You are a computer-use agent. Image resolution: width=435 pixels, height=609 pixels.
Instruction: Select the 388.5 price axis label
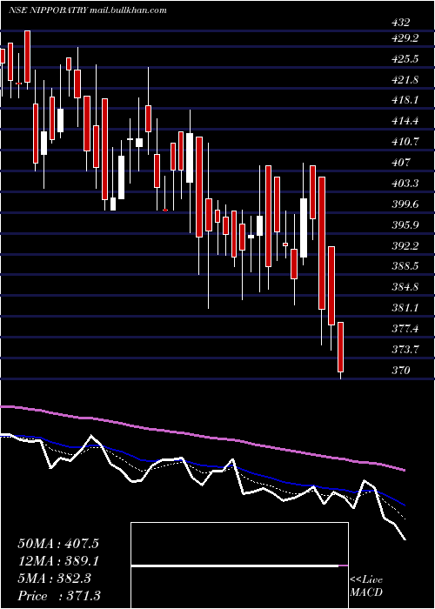pyautogui.click(x=405, y=266)
